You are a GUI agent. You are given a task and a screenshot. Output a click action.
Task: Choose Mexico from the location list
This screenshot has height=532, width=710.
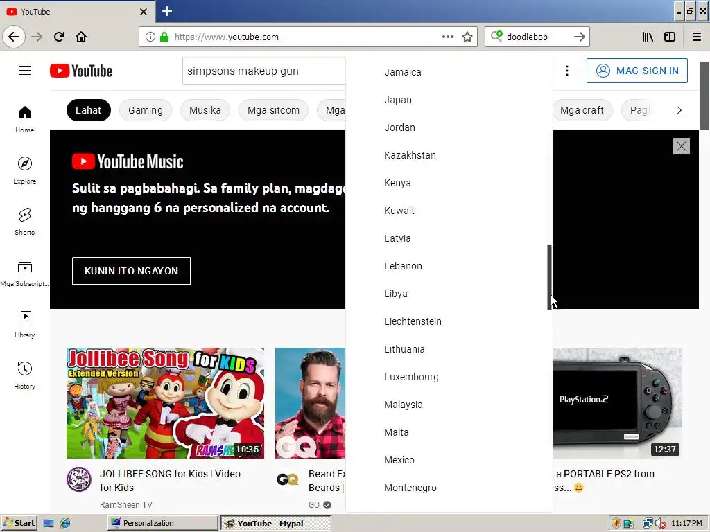pos(449,460)
